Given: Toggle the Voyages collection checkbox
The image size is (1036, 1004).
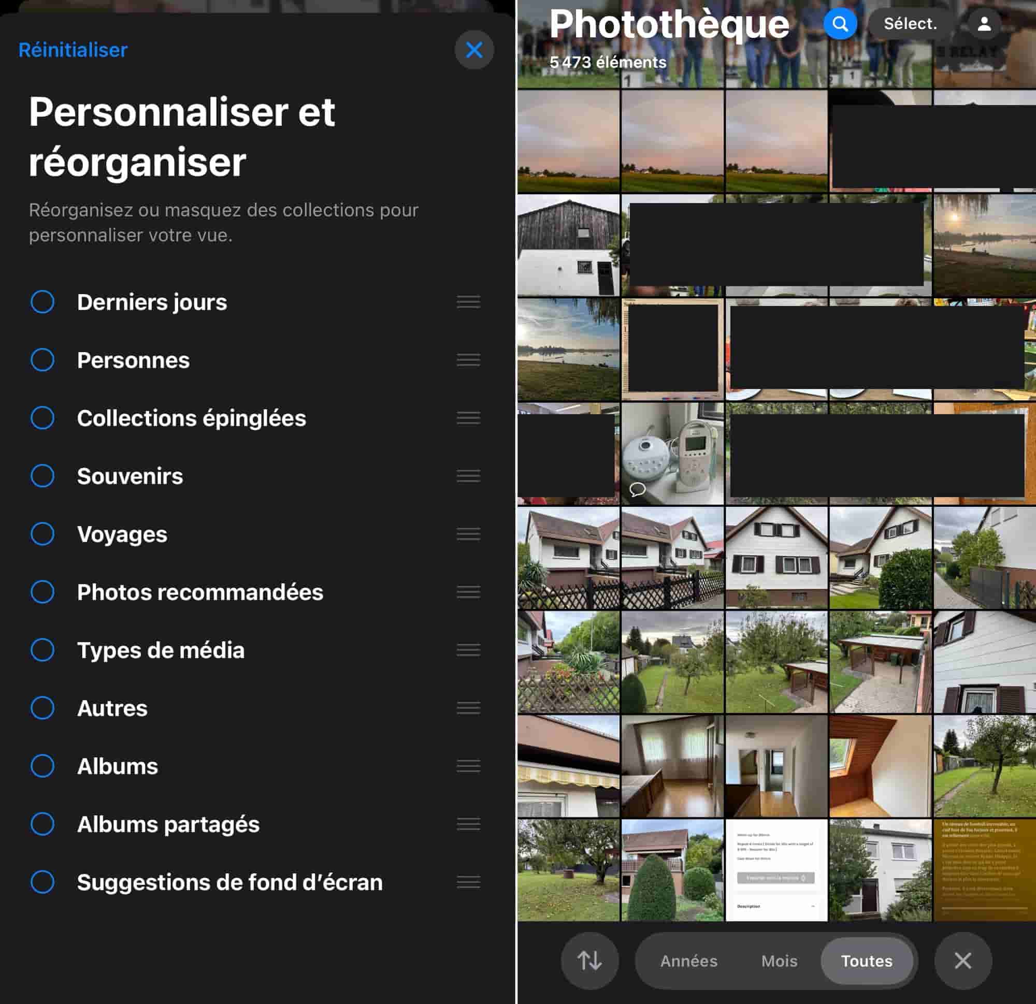Looking at the screenshot, I should tap(42, 534).
